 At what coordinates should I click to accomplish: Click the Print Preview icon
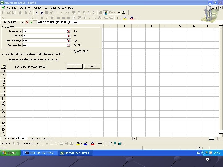coord(25,13)
